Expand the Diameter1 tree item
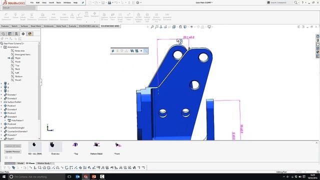This screenshot has width=320, height=180. (1, 94)
